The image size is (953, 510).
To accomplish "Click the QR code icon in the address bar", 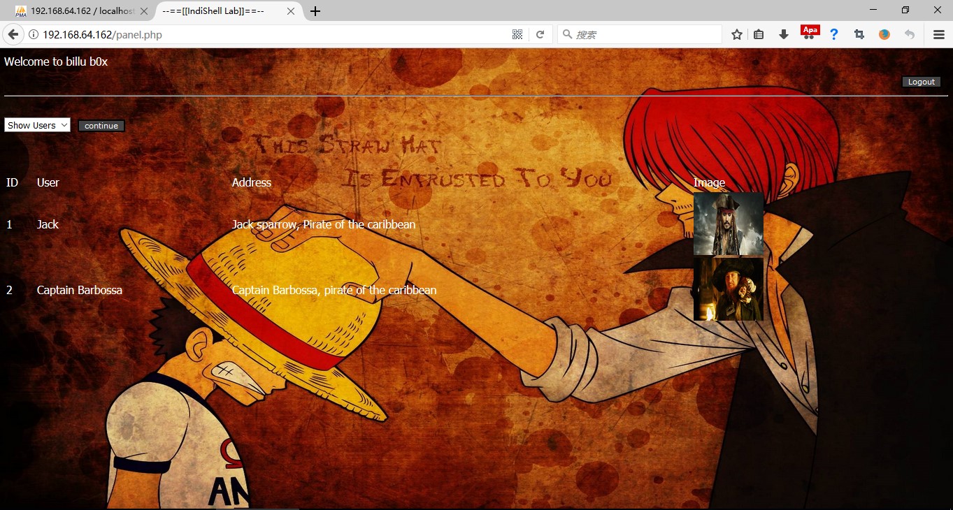I will [517, 34].
